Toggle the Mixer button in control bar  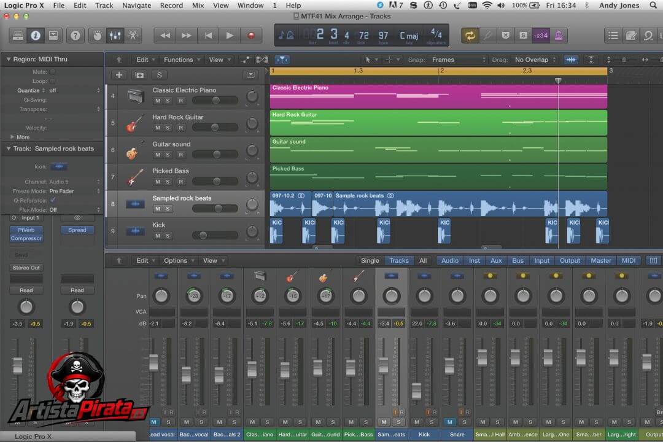tap(115, 36)
